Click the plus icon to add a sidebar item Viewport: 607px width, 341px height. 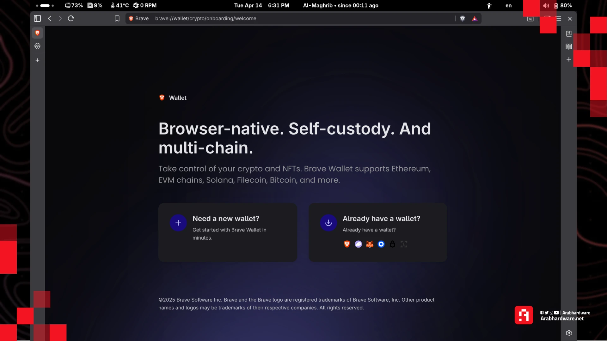click(x=37, y=60)
